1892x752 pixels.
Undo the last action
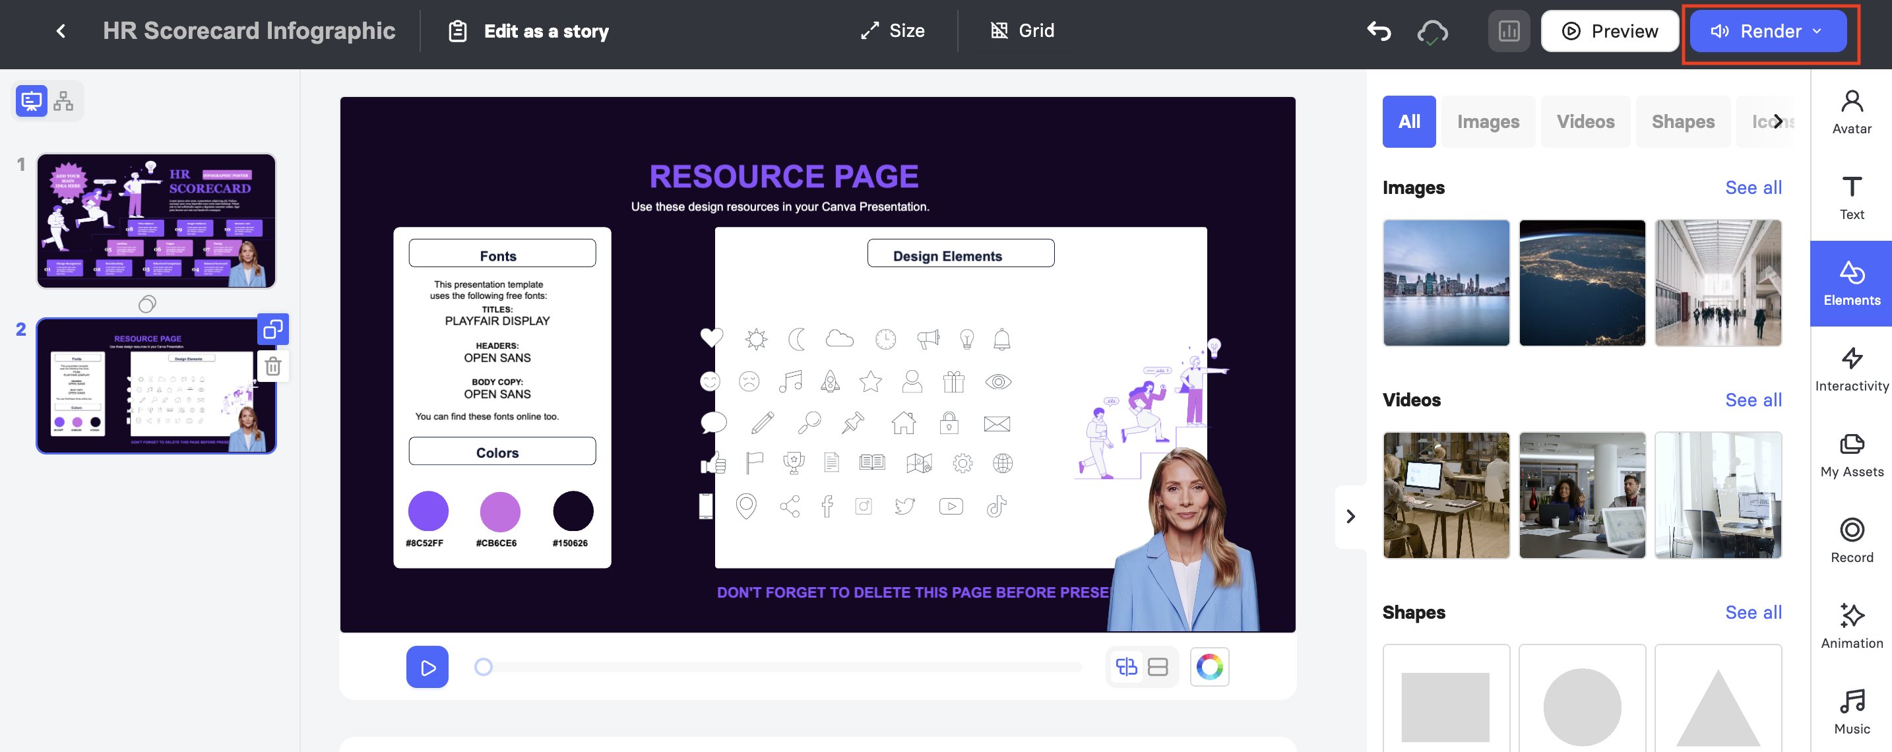click(x=1379, y=31)
